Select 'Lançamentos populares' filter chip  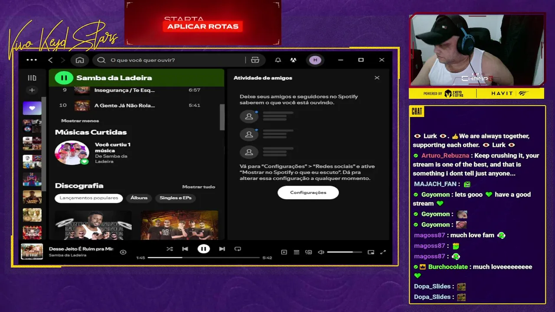pyautogui.click(x=89, y=198)
